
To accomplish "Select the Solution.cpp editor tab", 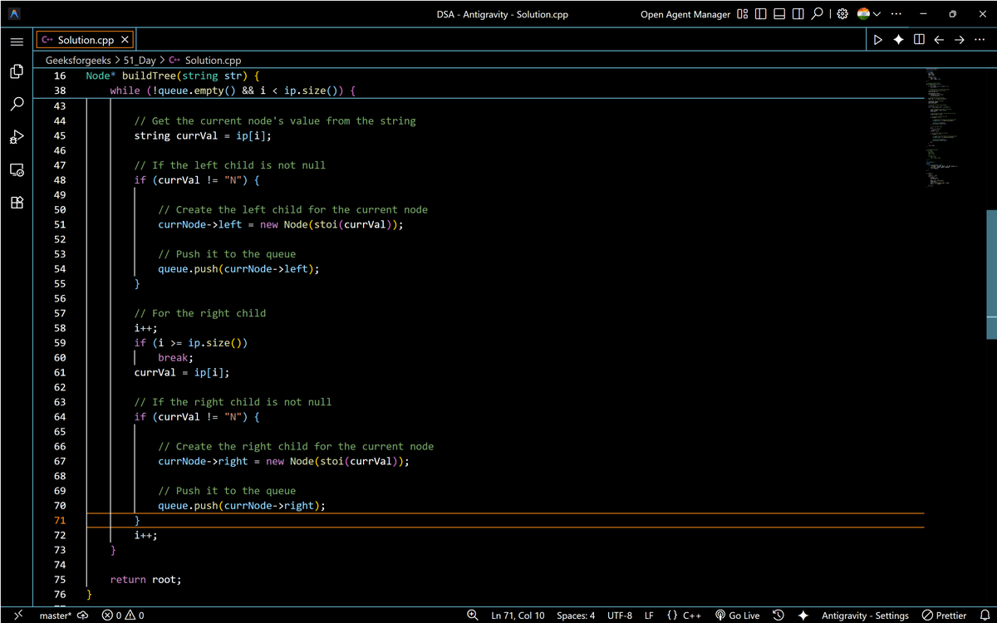I will click(84, 40).
